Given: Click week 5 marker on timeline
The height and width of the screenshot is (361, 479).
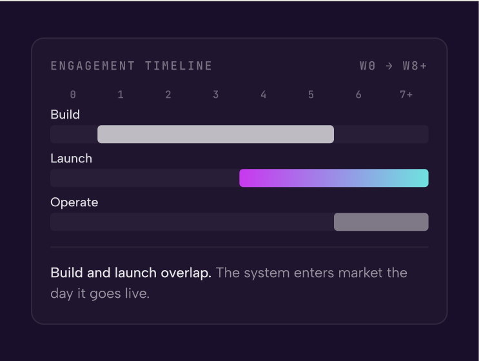Looking at the screenshot, I should click(311, 95).
